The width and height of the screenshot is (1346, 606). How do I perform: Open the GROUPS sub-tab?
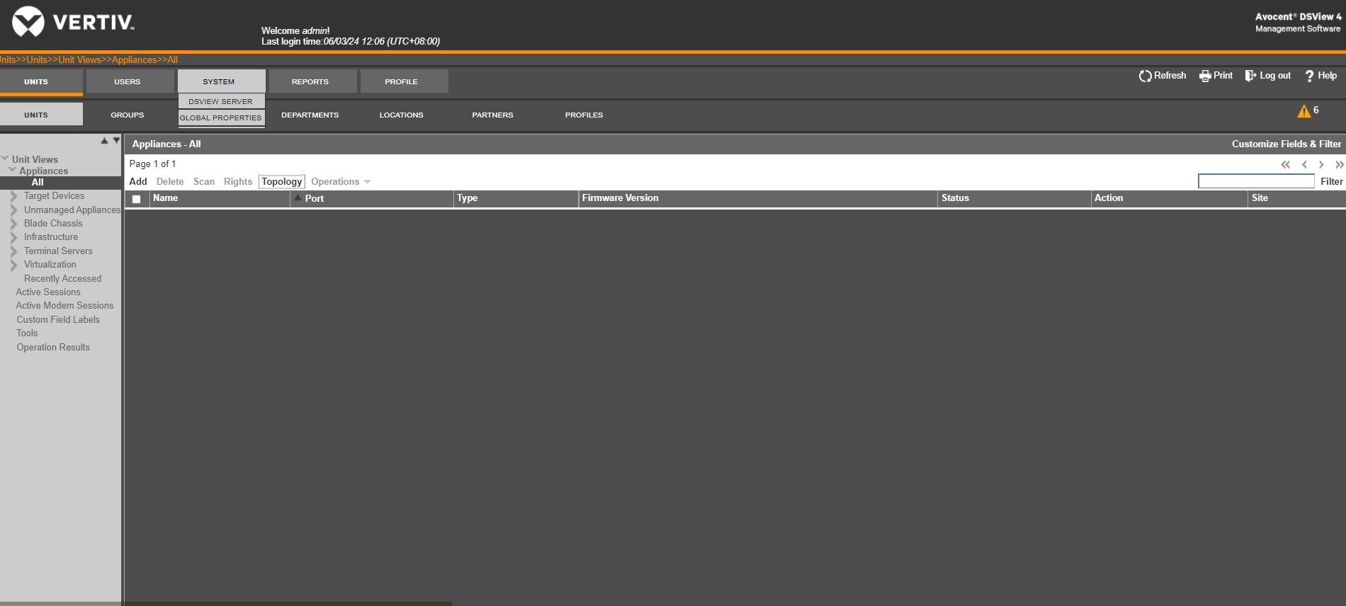(x=128, y=115)
